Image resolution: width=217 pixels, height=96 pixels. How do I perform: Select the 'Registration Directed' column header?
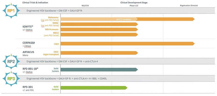(x=189, y=6)
